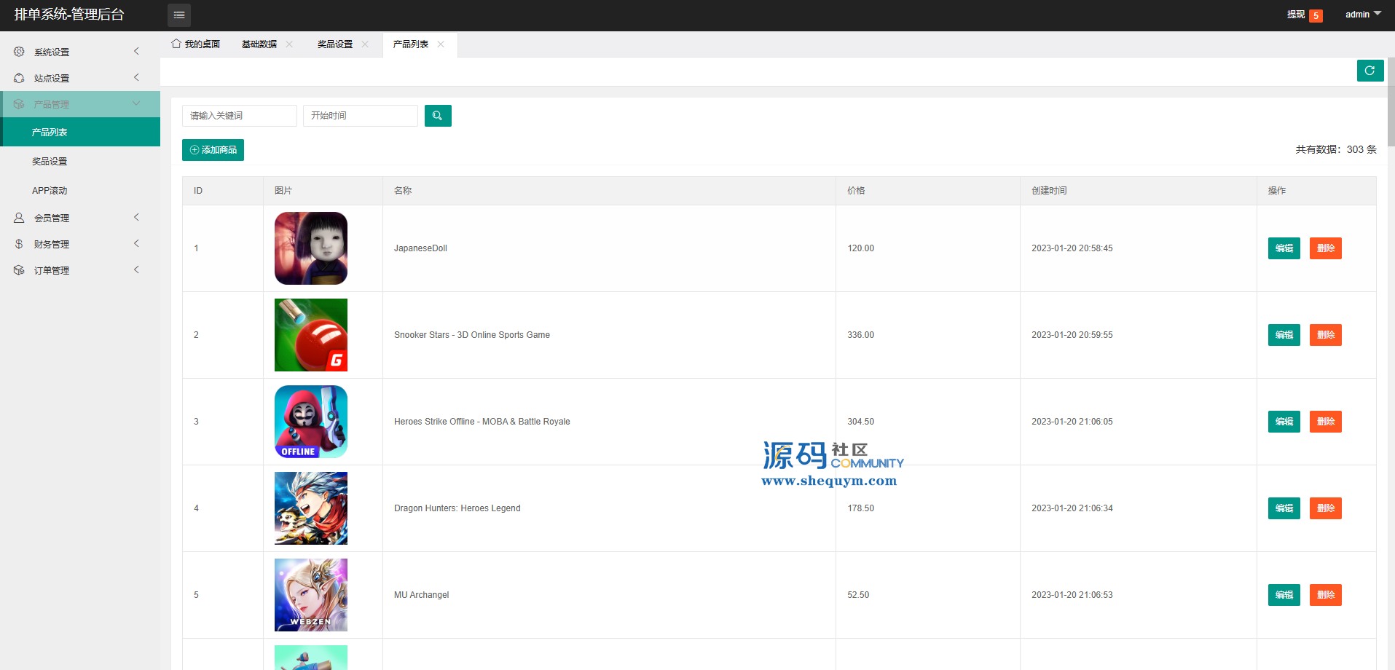Click the keyword search input field
The image size is (1395, 670).
click(240, 116)
